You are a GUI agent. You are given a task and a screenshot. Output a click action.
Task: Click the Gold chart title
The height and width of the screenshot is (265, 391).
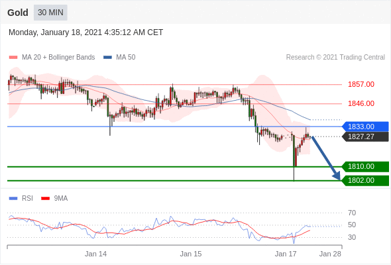(x=18, y=13)
